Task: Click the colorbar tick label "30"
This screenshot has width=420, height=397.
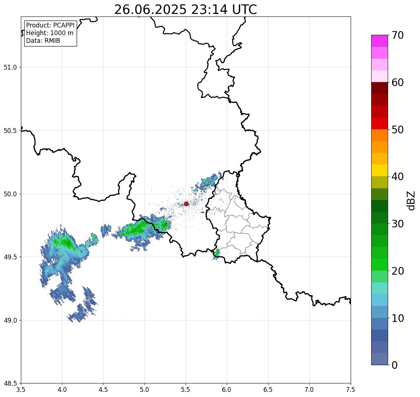Action: coord(397,224)
